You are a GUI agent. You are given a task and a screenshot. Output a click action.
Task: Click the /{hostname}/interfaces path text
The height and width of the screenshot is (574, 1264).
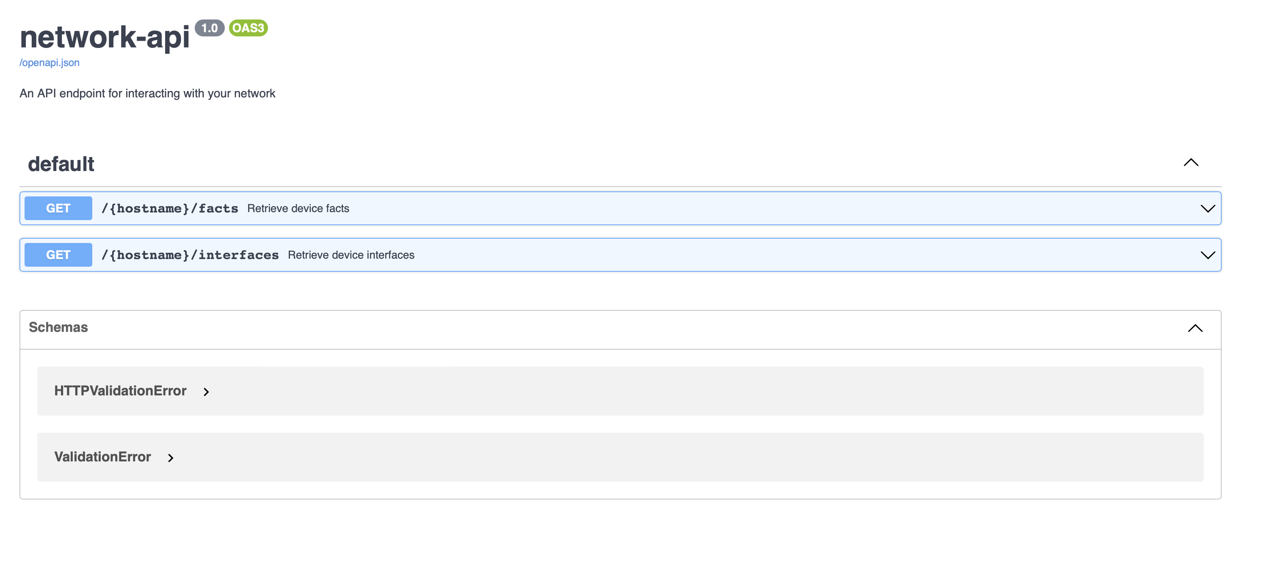pos(190,255)
